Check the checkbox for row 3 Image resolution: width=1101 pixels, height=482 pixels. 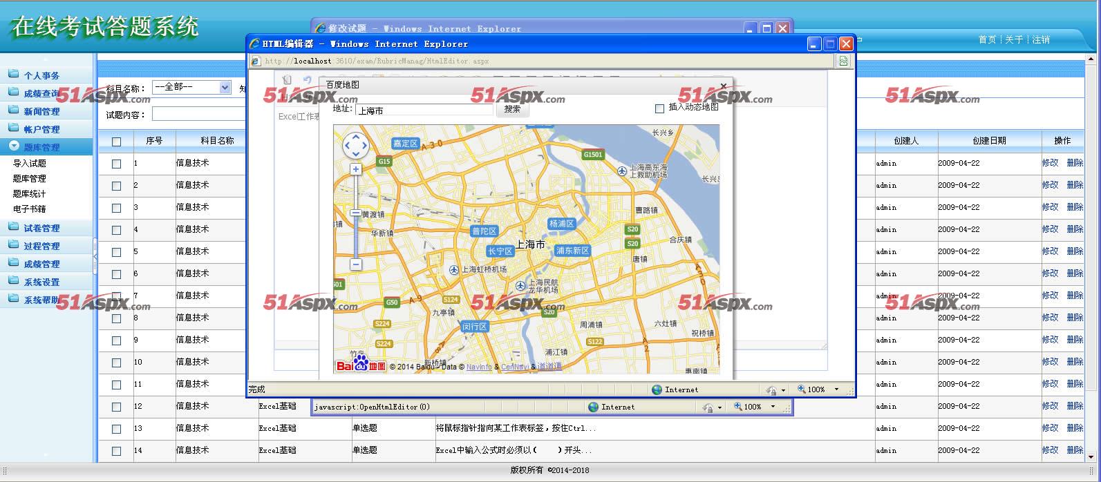coord(116,208)
